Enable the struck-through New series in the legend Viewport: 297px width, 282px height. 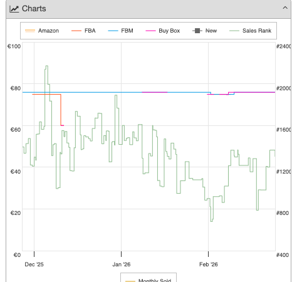pos(204,31)
